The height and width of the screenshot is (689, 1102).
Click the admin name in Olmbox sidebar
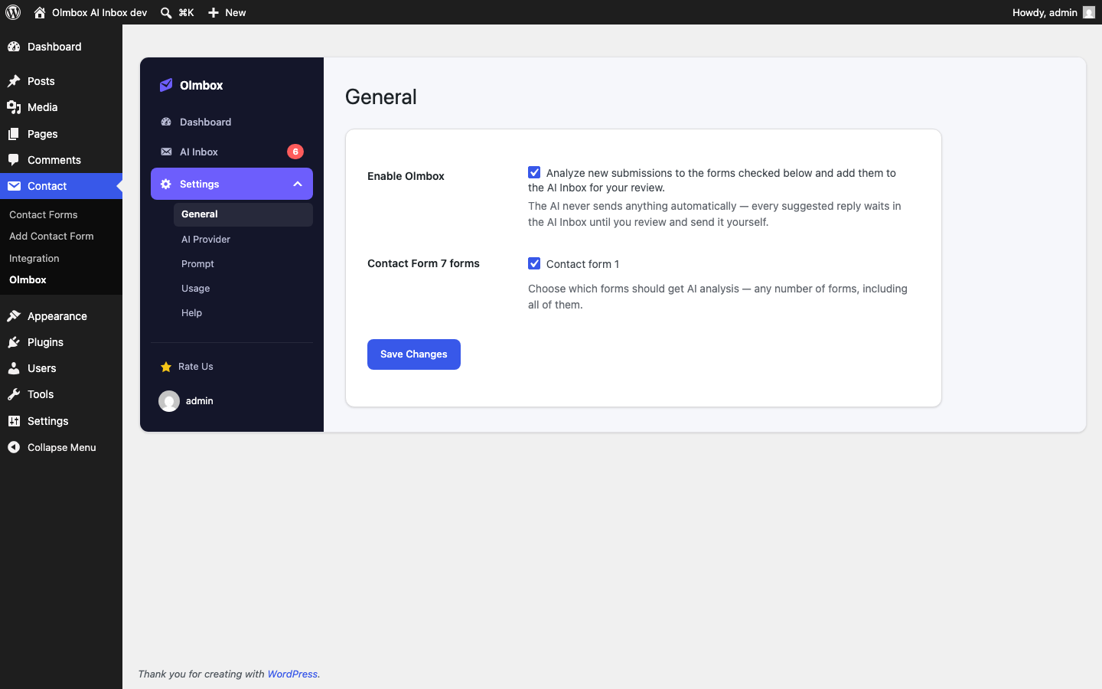tap(200, 401)
